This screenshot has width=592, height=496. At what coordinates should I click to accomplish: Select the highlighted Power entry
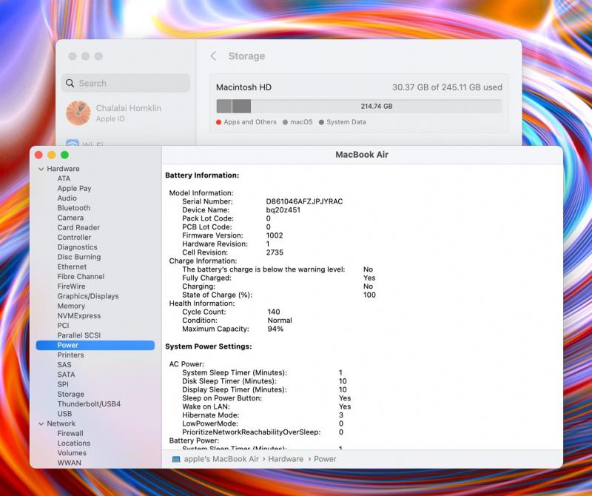click(95, 345)
